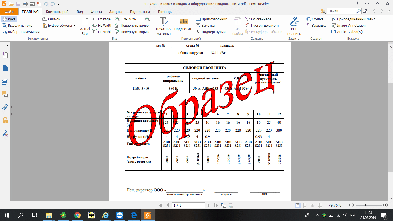
Task: Open the bookmarks panel in left sidebar
Action: [5, 56]
